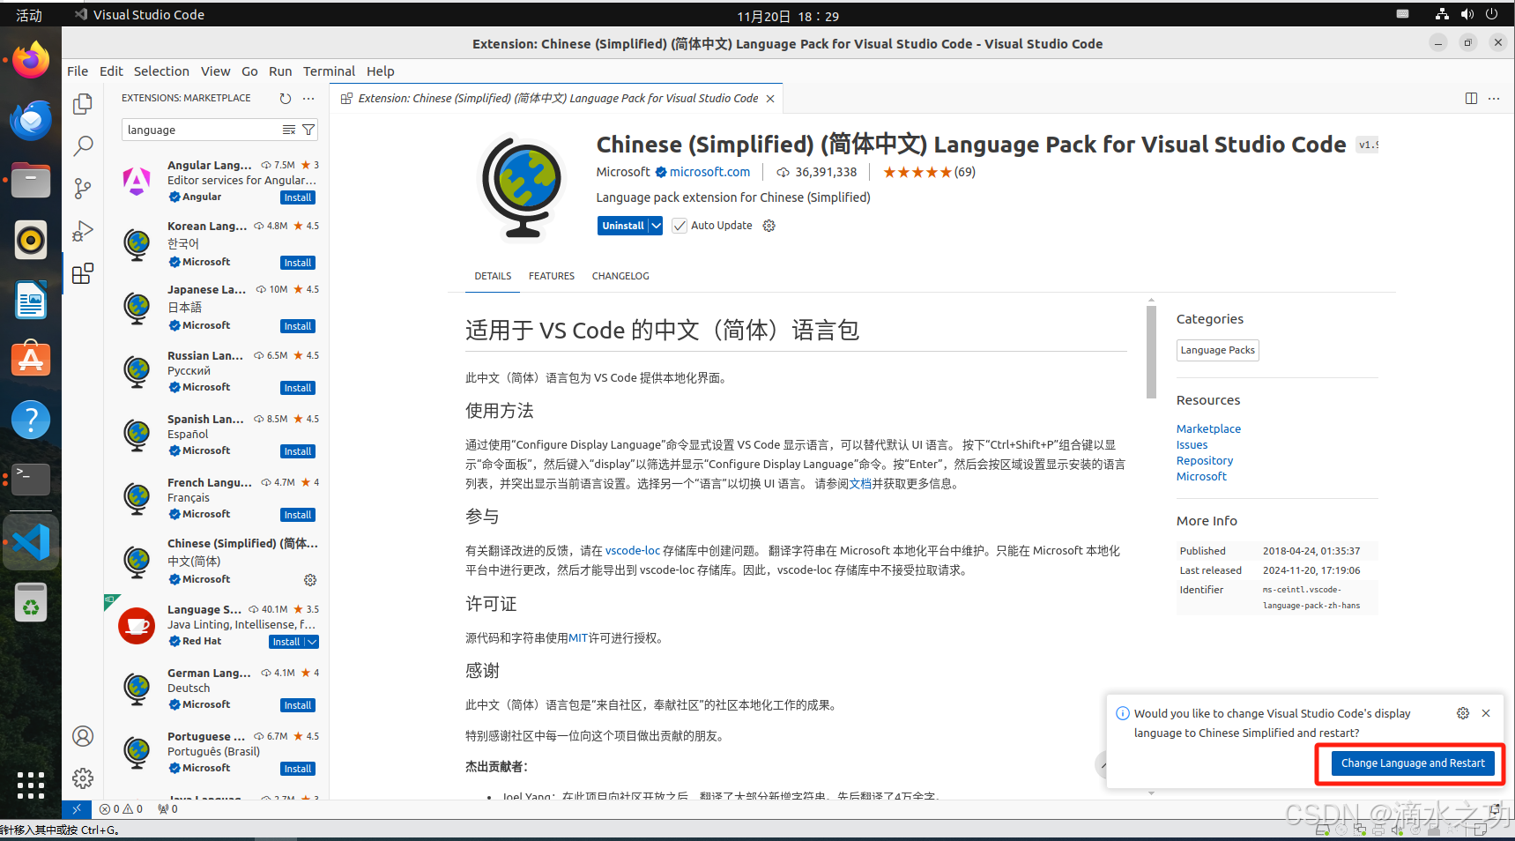Screen dimensions: 1515x841
Task: Open Extensions view more actions menu
Action: (x=308, y=99)
